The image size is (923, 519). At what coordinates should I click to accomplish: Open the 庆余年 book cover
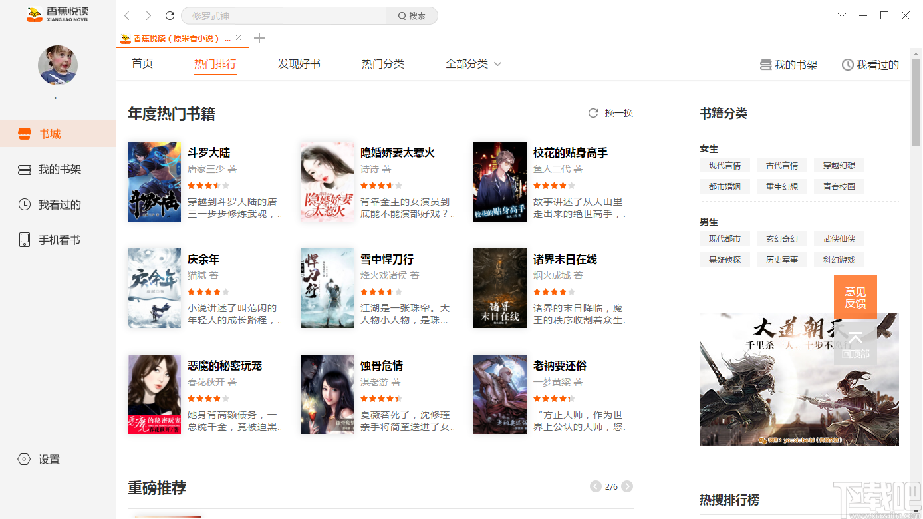(x=154, y=288)
